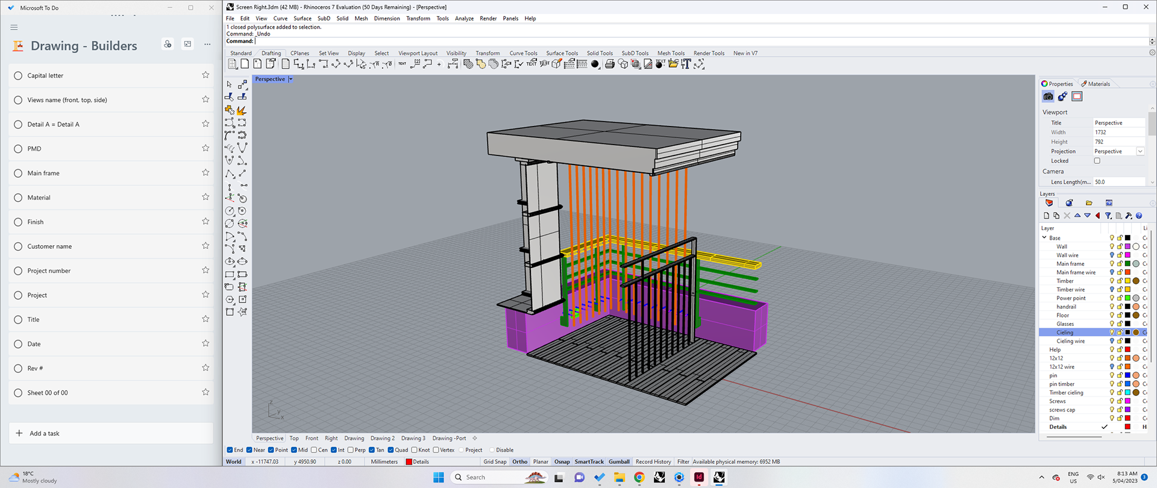
Task: Check the Locked viewport checkbox
Action: [x=1097, y=161]
